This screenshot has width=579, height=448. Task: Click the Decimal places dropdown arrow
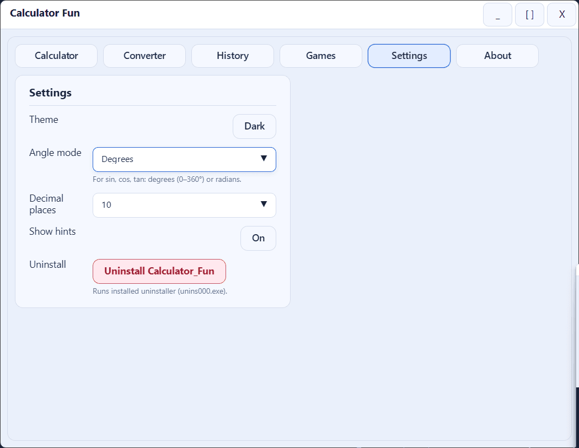[x=264, y=204]
